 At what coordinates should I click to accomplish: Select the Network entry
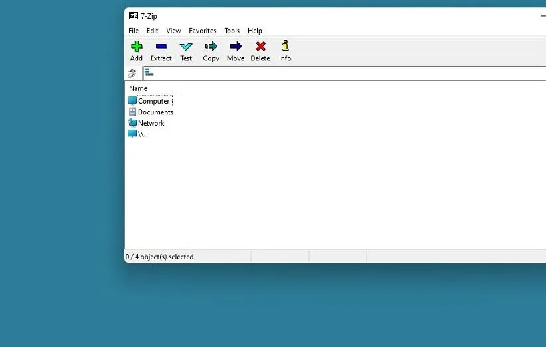[151, 123]
